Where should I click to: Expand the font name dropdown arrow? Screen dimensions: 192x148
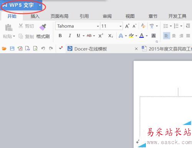98,26
